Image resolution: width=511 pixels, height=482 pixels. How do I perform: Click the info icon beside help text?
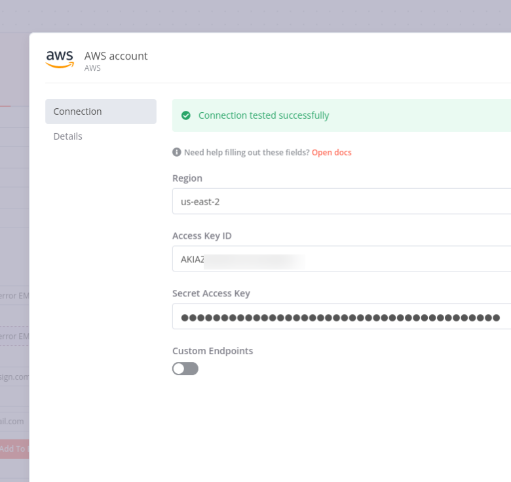(x=177, y=152)
